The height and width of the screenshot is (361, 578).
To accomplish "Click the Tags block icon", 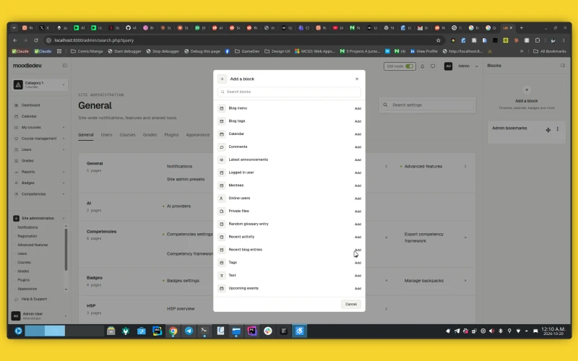I will [222, 263].
